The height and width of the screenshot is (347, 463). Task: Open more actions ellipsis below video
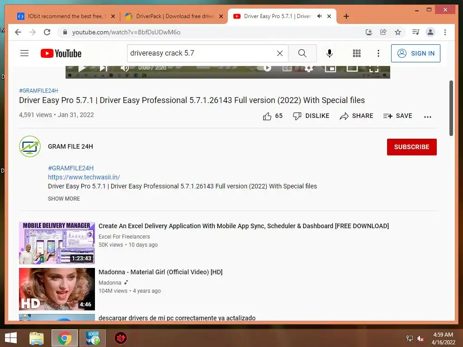click(x=428, y=117)
